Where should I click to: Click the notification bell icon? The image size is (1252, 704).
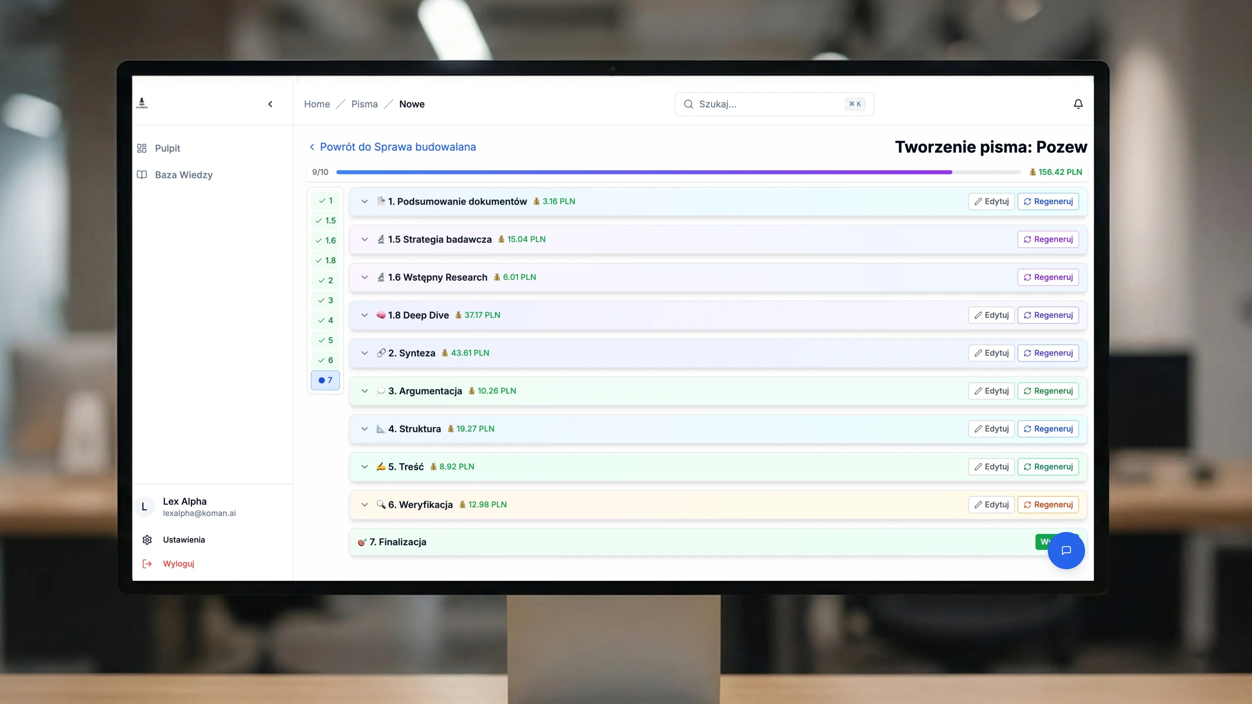(x=1078, y=104)
